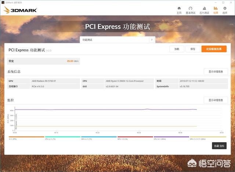Click the tan memory clock line in chart

point(105,126)
